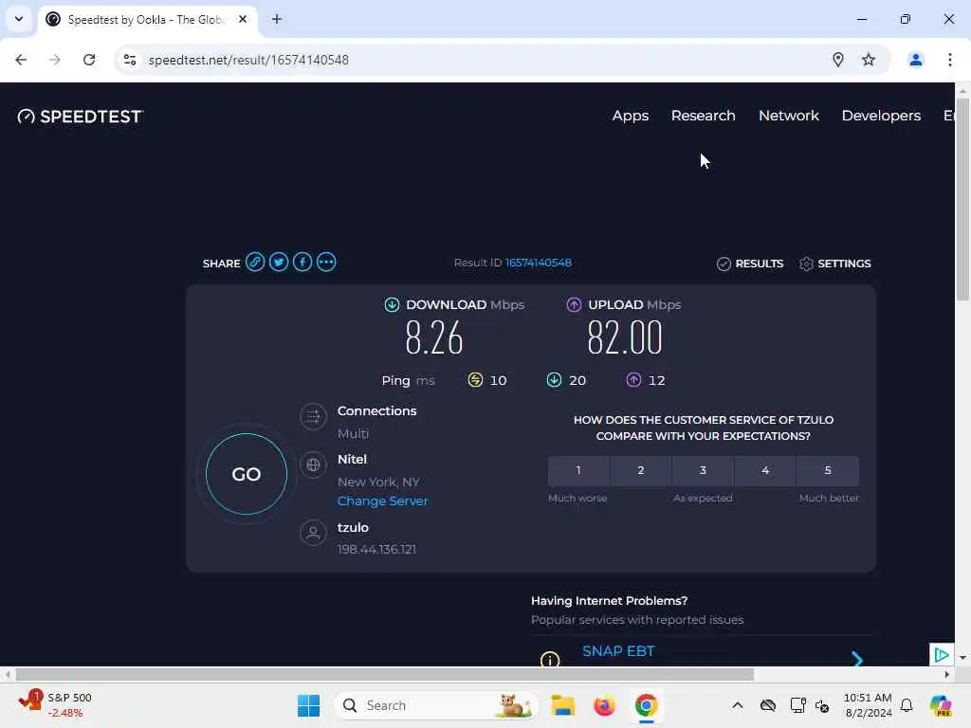
Task: Show hidden system tray icons
Action: pyautogui.click(x=737, y=705)
